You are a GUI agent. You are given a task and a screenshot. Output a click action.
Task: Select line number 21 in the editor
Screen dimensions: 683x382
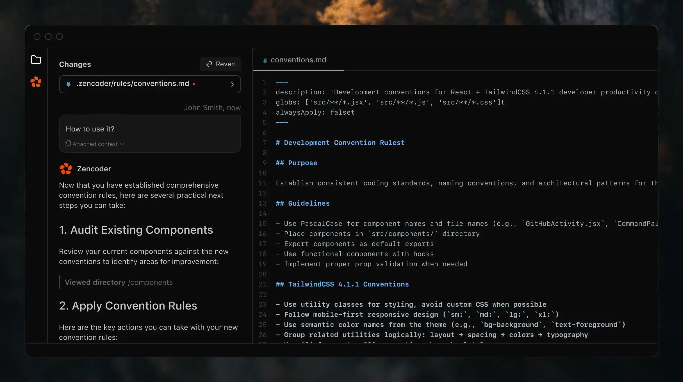[x=263, y=284]
